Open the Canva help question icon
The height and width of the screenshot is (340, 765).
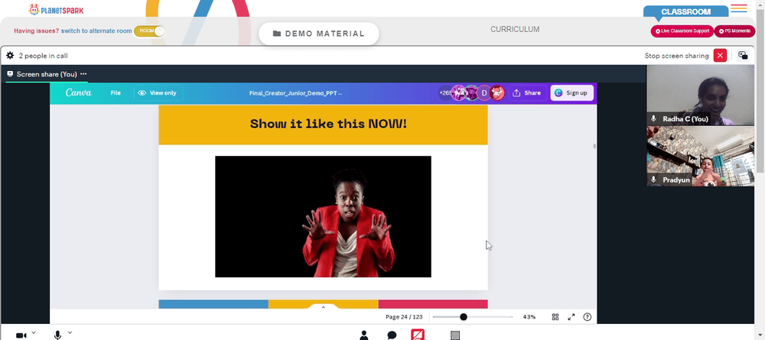pyautogui.click(x=588, y=316)
